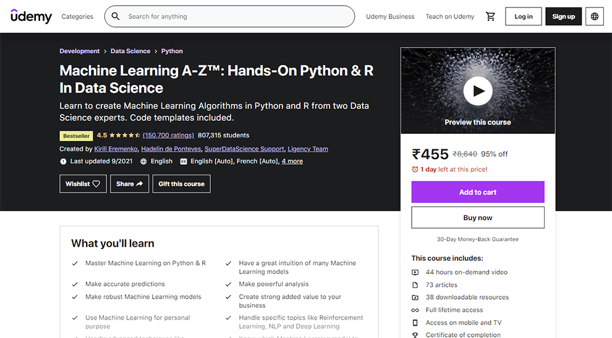Click 1 day left at this price text

coord(454,170)
